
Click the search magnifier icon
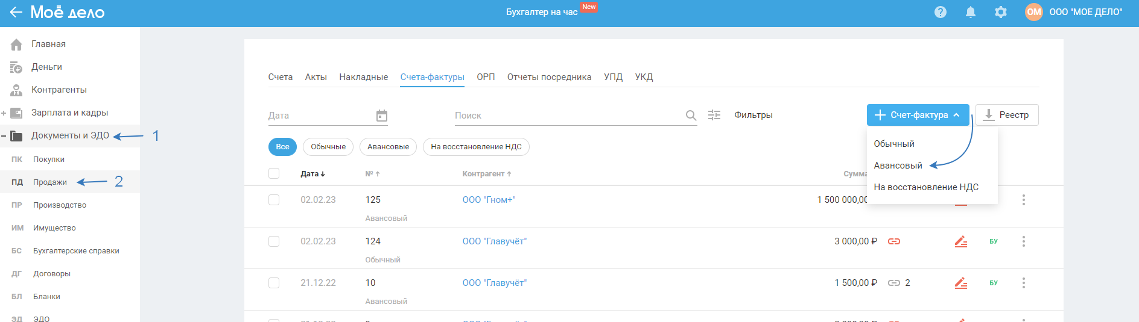tap(691, 116)
